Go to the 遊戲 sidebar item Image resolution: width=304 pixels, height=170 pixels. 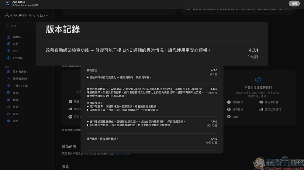pyautogui.click(x=16, y=44)
